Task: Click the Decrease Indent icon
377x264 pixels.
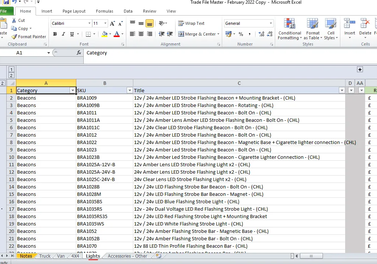Action: [x=161, y=34]
